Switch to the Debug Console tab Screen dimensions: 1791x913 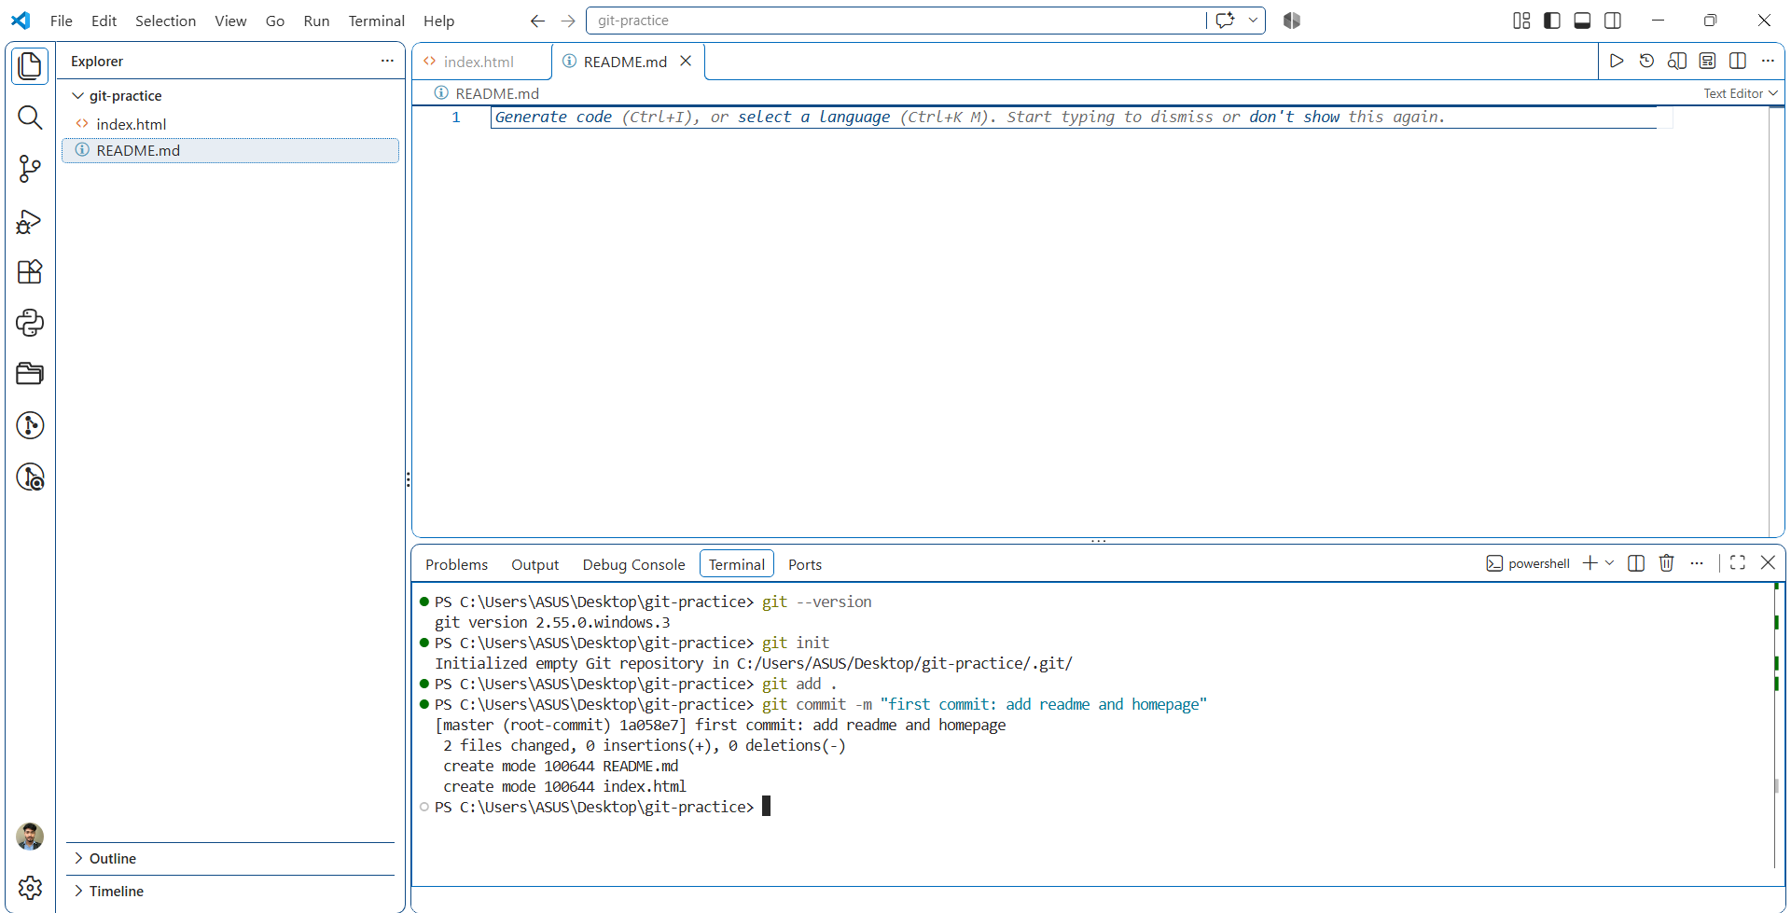click(633, 564)
